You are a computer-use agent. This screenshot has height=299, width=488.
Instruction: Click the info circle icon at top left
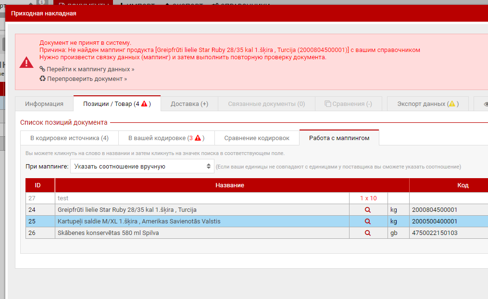coord(55,2)
